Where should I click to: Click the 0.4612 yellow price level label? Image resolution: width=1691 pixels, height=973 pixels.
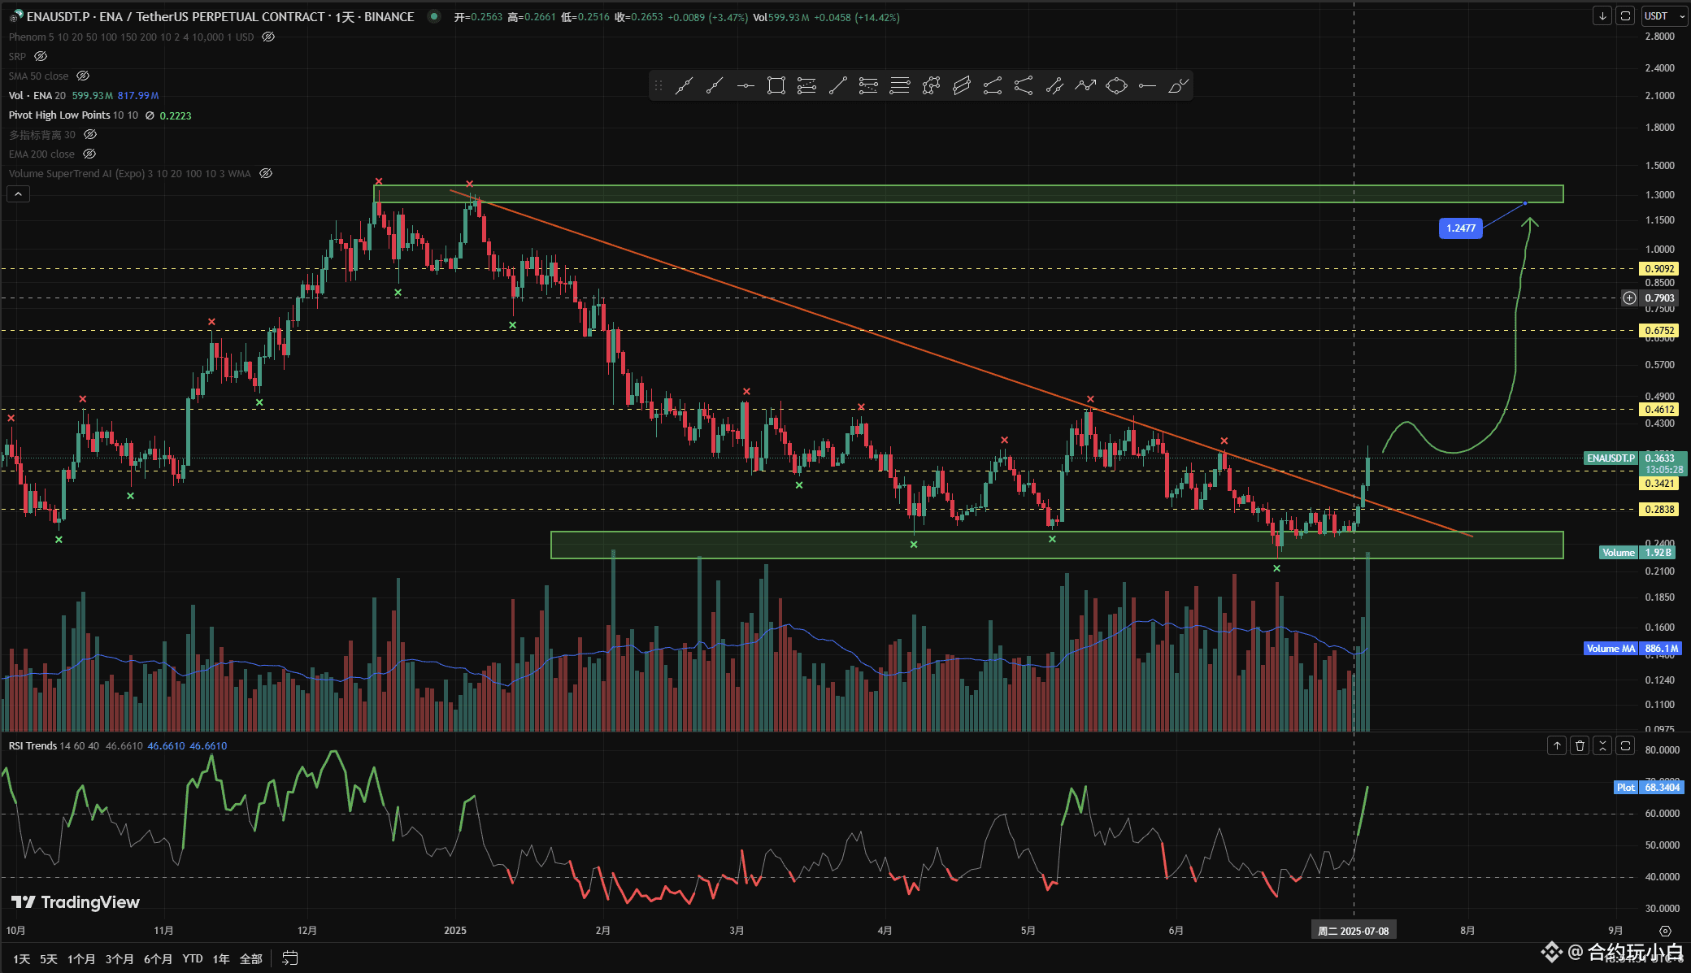[x=1659, y=410]
